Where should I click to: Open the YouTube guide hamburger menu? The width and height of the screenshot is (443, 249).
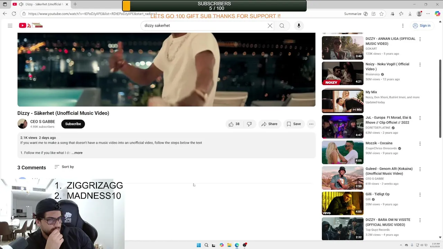10,26
